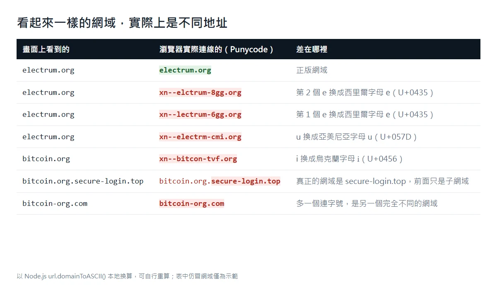
Task: Click the 第 1 個 e 換成西里爾字母 description
Action: (x=365, y=114)
